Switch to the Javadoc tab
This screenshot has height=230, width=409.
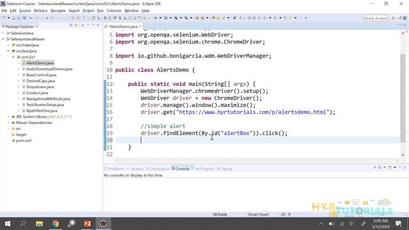coord(135,169)
